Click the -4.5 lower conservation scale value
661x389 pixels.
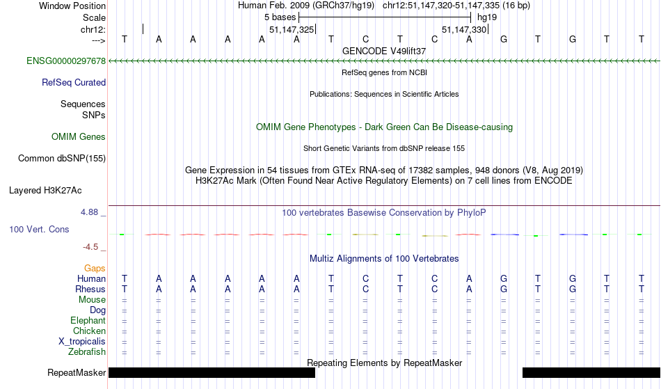[x=90, y=246]
